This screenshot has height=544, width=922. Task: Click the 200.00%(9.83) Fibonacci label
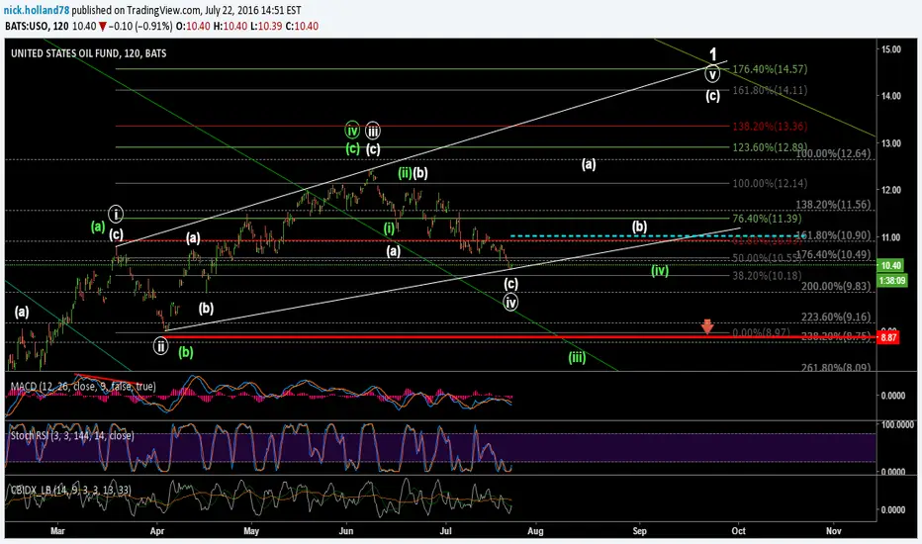point(836,287)
